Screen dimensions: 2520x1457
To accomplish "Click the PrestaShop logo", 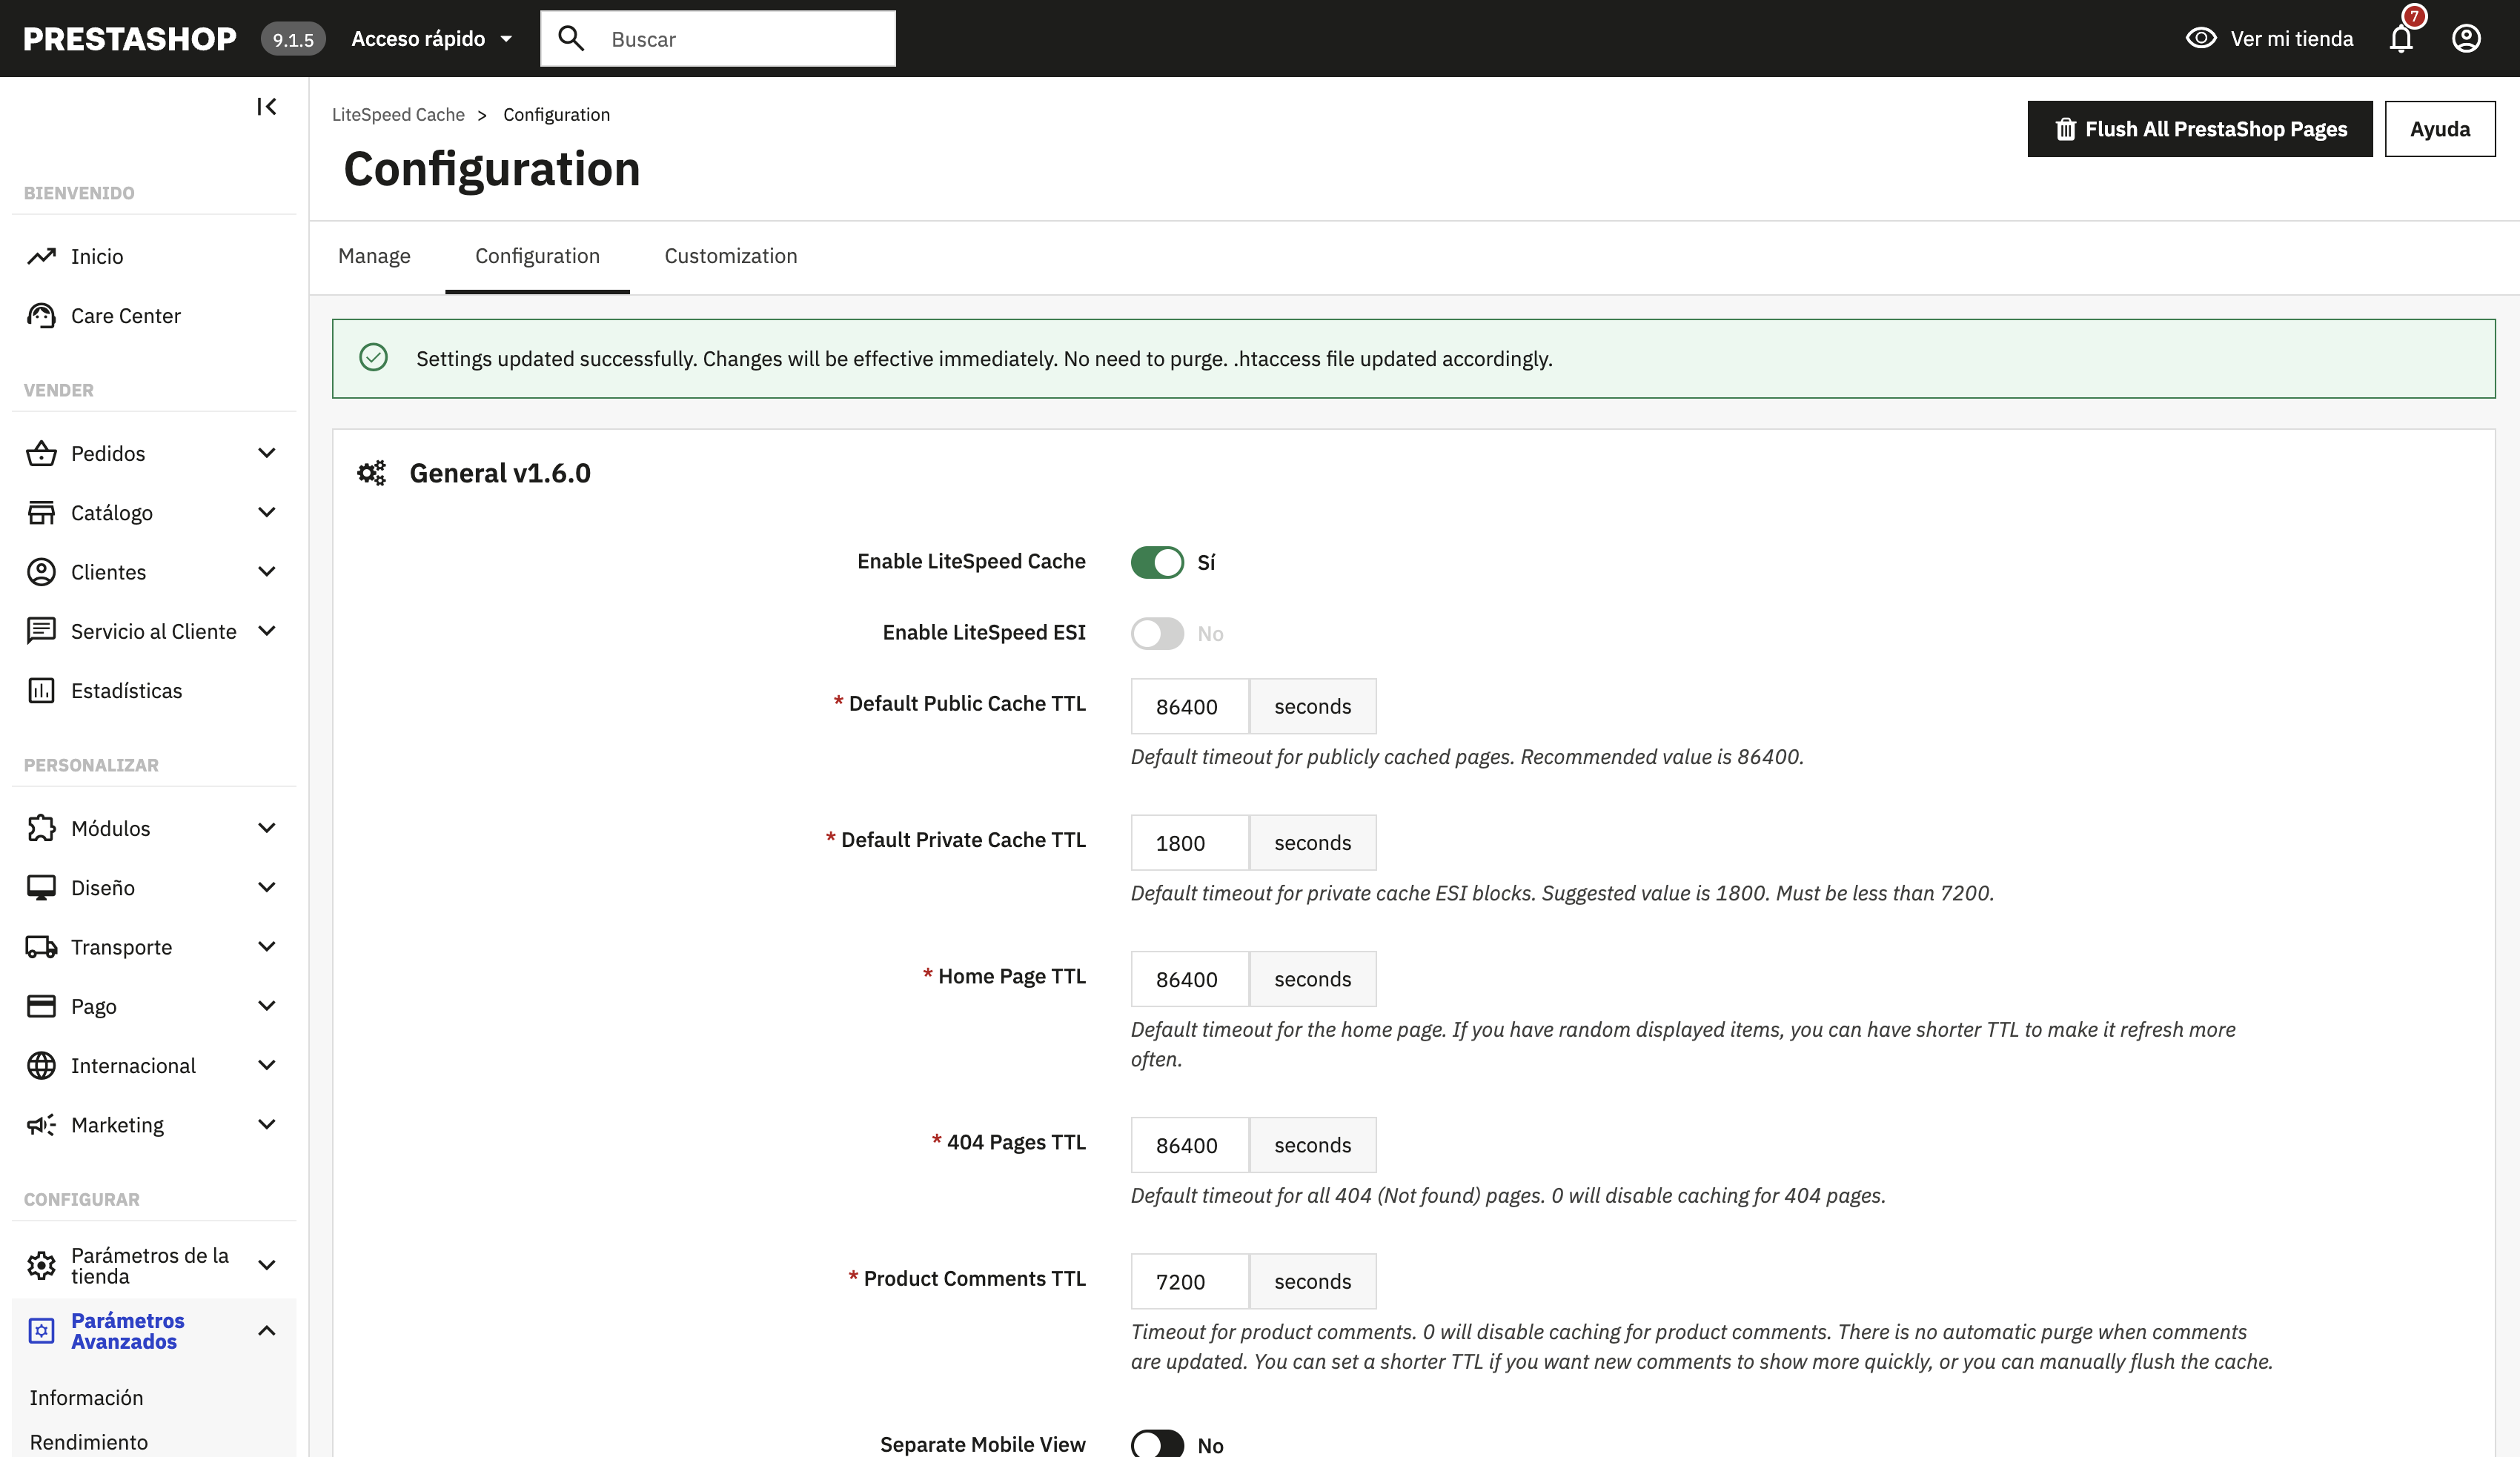I will [130, 38].
